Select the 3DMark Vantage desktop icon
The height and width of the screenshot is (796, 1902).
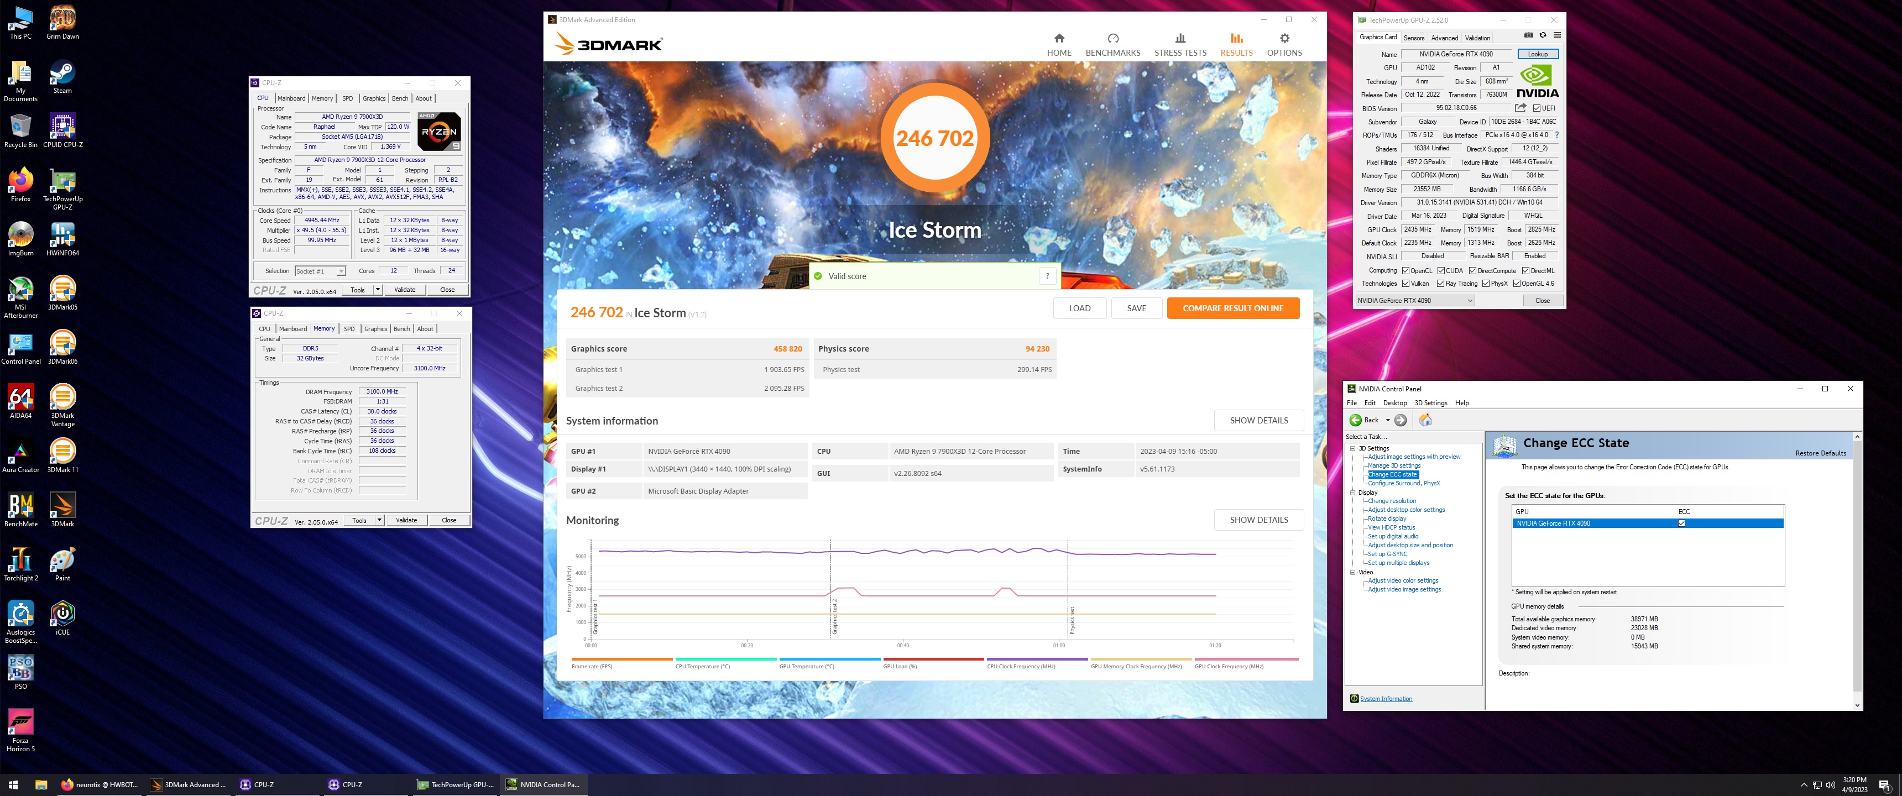pyautogui.click(x=63, y=405)
